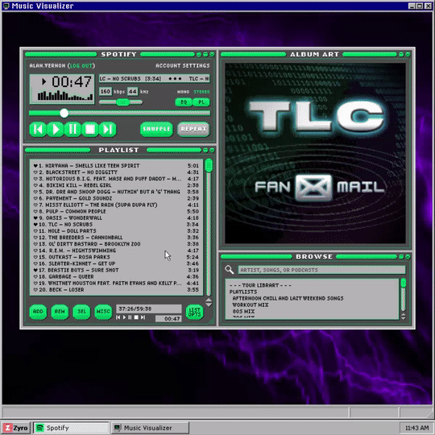
Task: Open Account Settings
Action: pyautogui.click(x=183, y=66)
